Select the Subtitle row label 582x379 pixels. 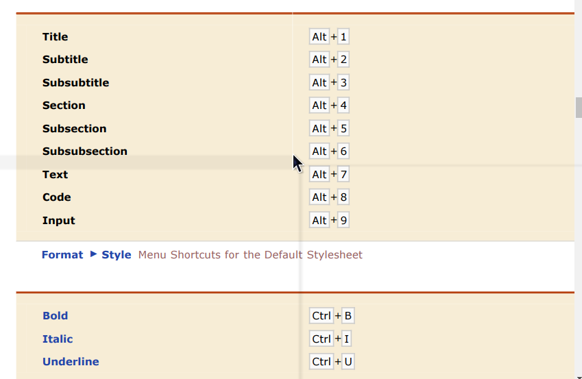click(x=65, y=60)
